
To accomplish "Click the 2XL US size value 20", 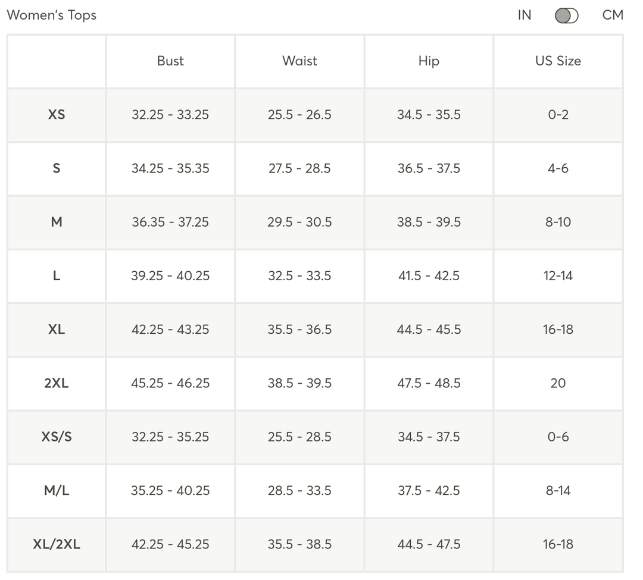I will pyautogui.click(x=558, y=383).
